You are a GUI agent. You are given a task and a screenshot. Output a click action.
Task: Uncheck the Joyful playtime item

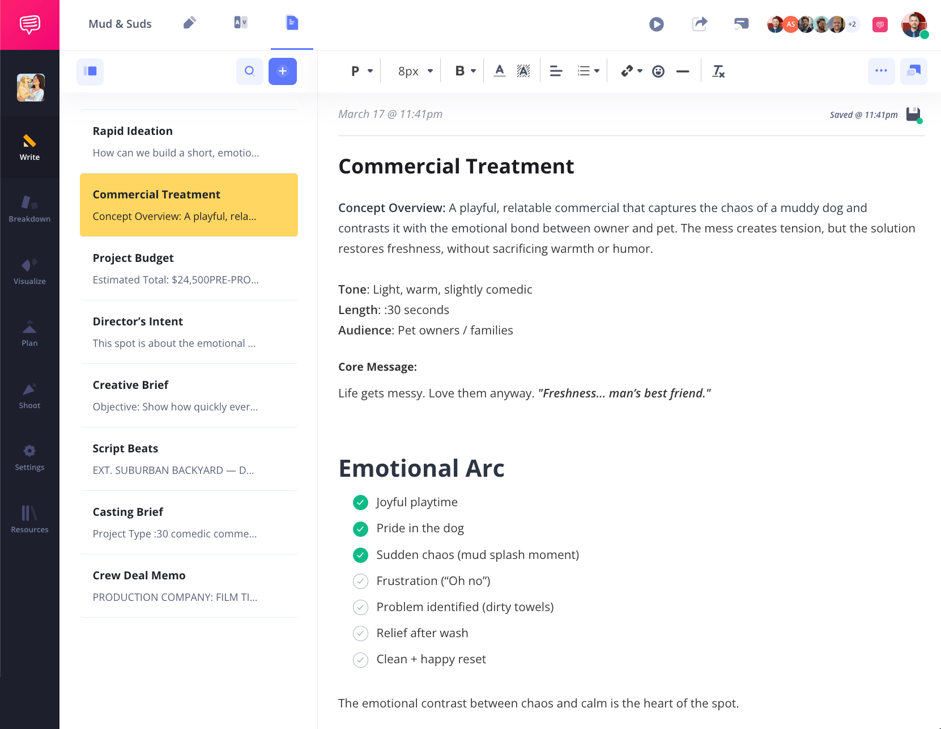360,502
